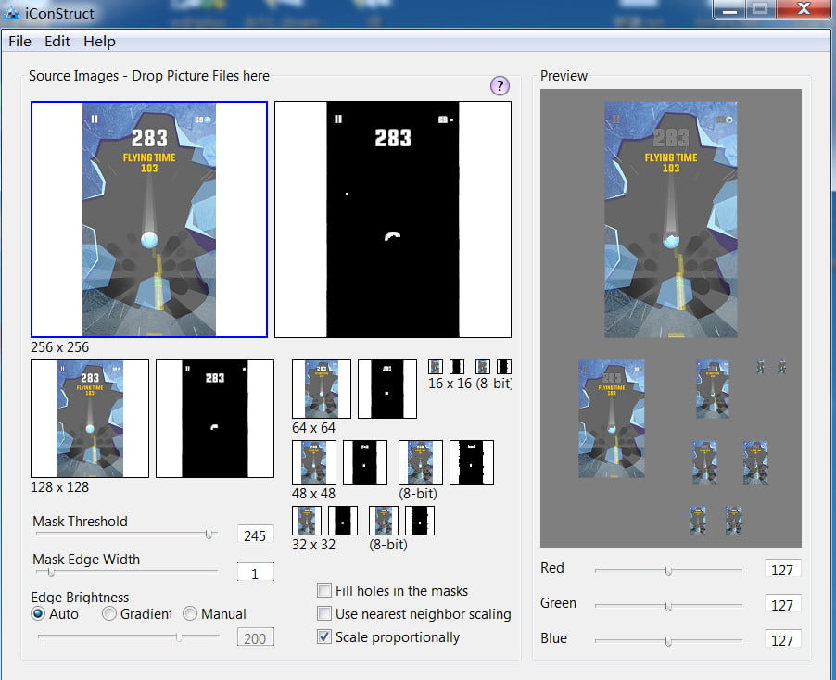Select the 16 x 16 8-bit mask image
Viewport: 836px width, 680px height.
[504, 367]
